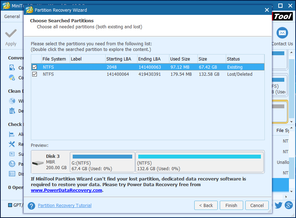Click the partition recovery circular icon
Image resolution: width=296 pixels, height=218 pixels.
click(x=12, y=164)
